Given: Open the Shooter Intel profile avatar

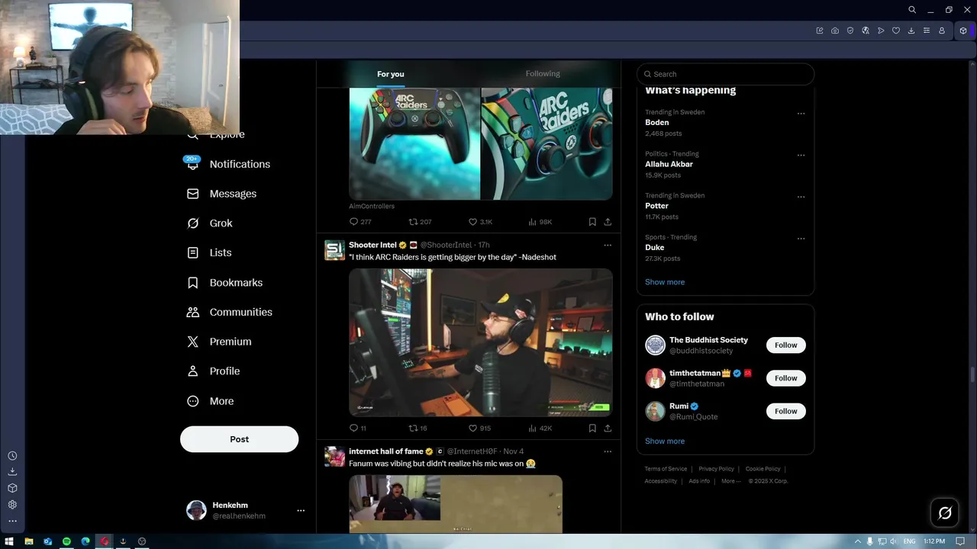Looking at the screenshot, I should (334, 250).
